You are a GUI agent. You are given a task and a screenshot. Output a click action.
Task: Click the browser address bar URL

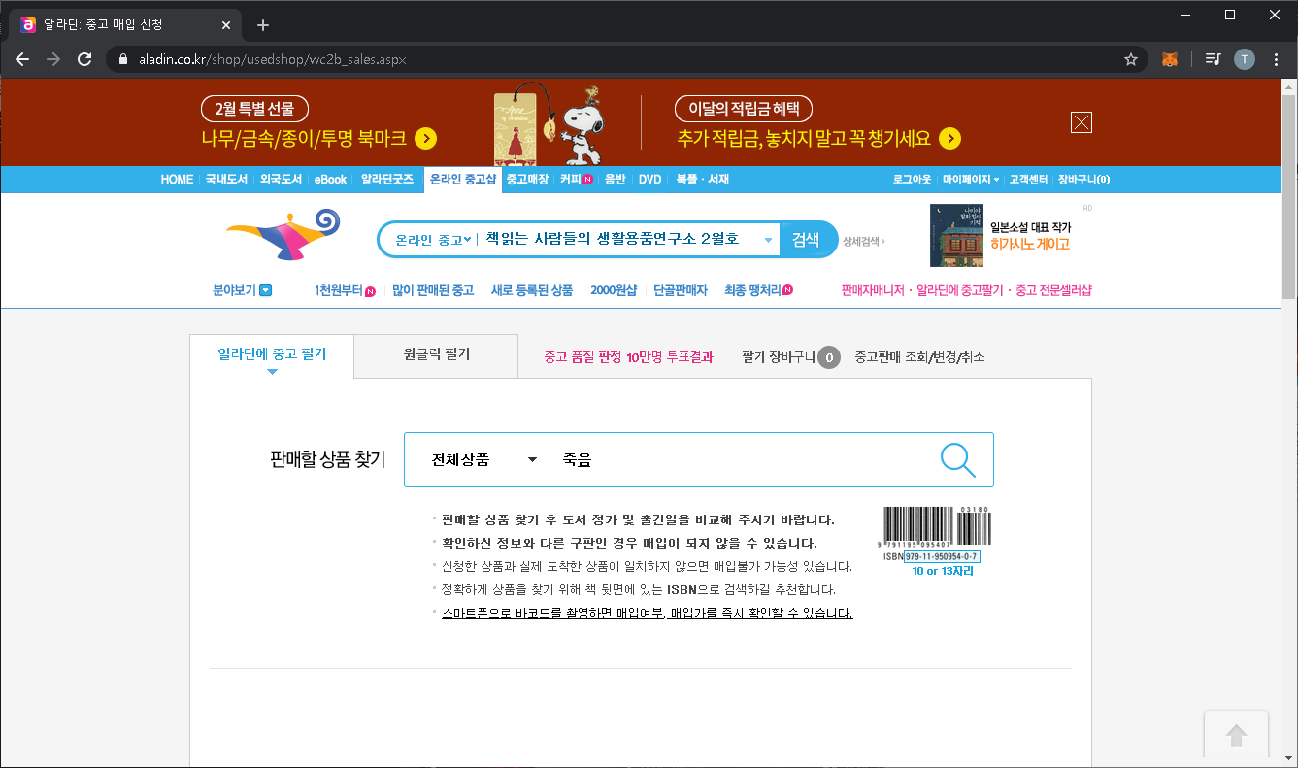click(x=274, y=59)
